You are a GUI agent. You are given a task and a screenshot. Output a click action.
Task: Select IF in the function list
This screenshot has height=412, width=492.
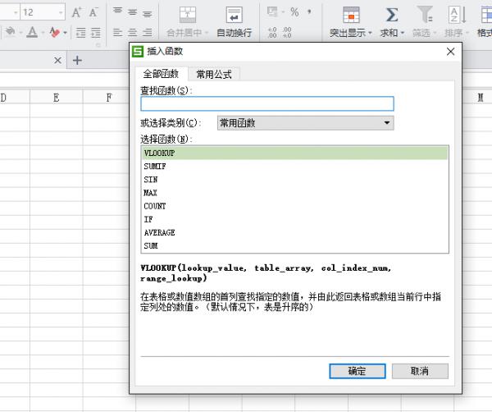pyautogui.click(x=294, y=219)
